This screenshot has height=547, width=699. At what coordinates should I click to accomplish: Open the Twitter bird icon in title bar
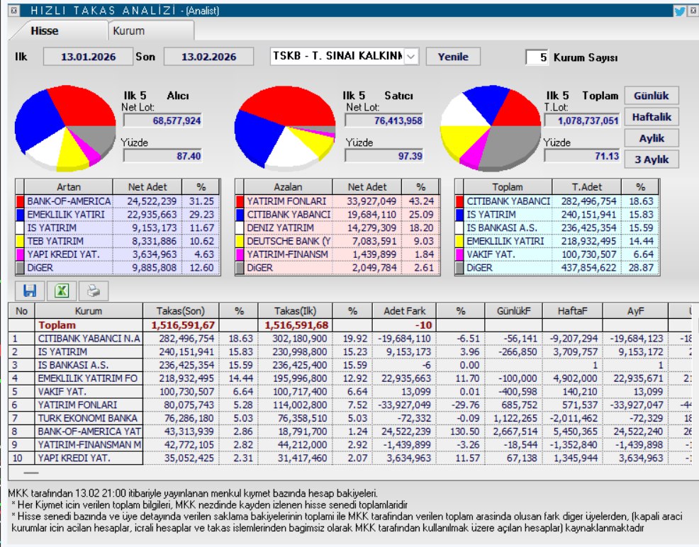[679, 11]
